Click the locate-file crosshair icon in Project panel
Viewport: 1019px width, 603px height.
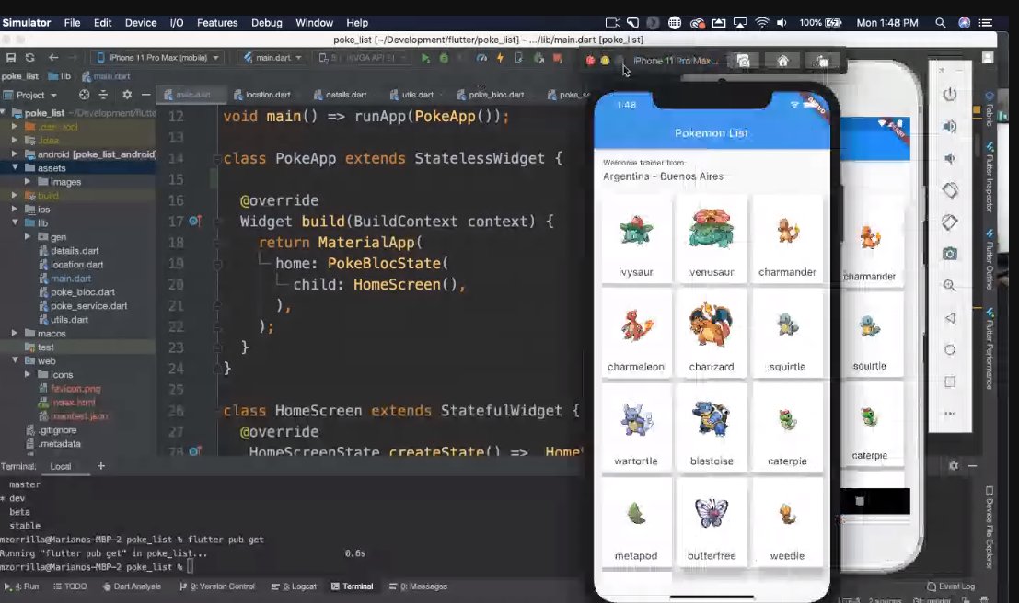[85, 95]
